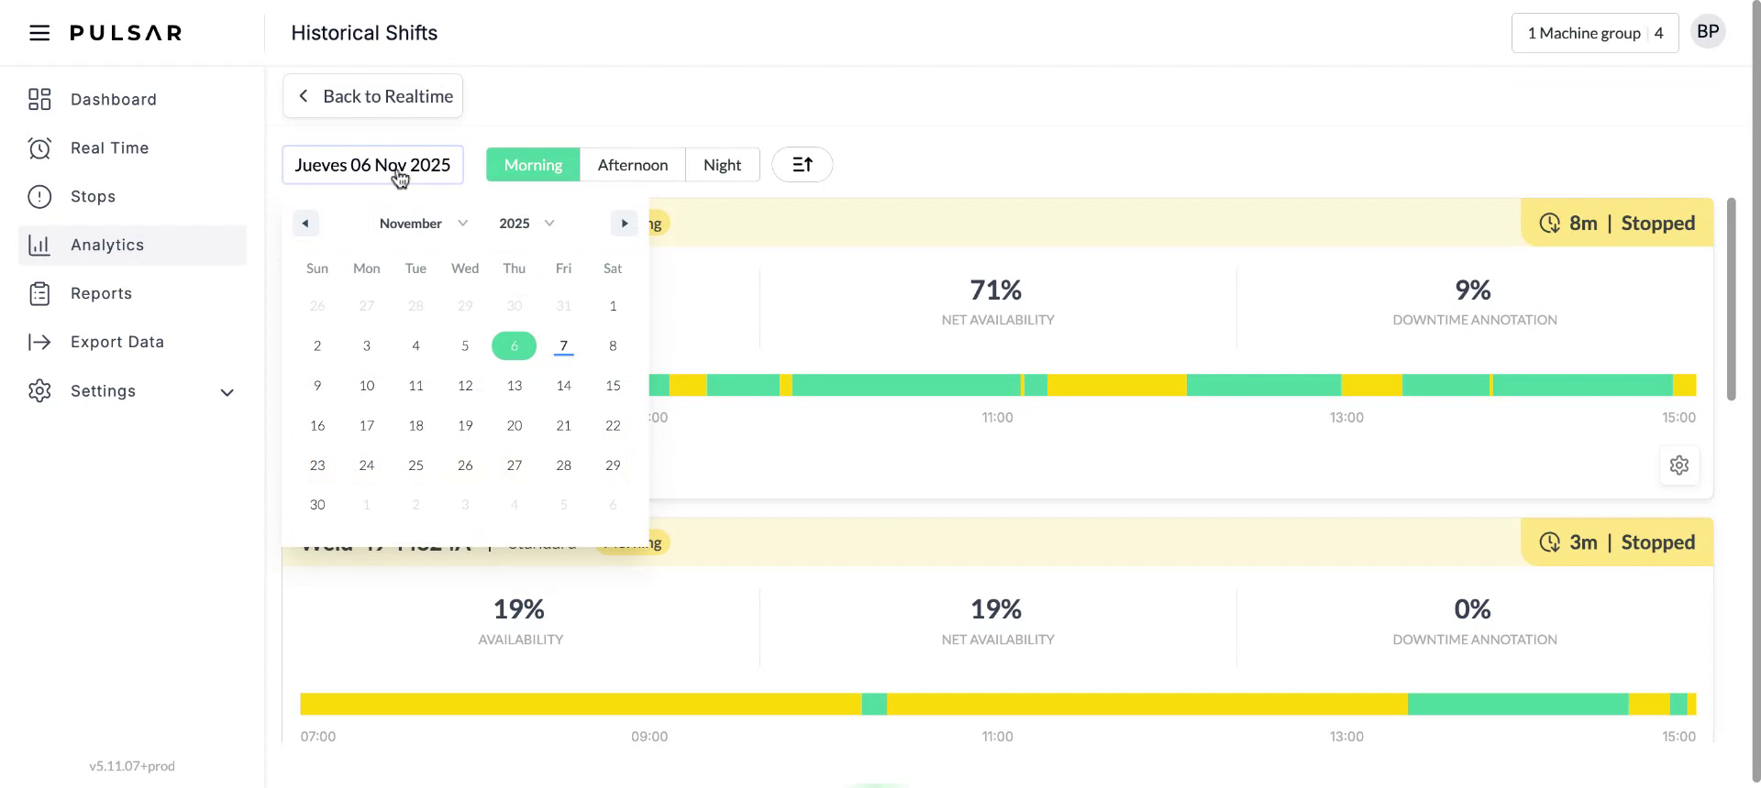Click the Real Time clock icon
Screen dimensions: 1761x788
click(39, 148)
